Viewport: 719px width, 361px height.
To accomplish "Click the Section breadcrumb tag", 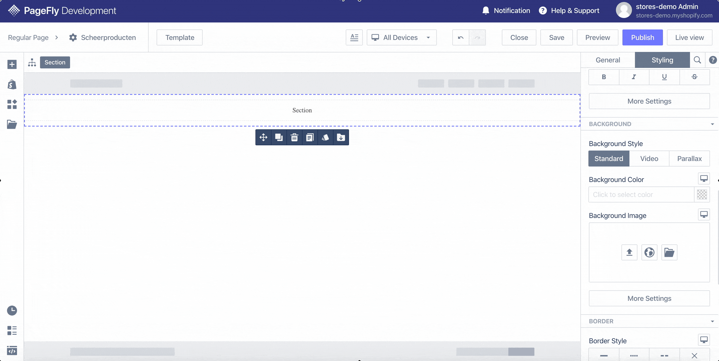I will [55, 62].
